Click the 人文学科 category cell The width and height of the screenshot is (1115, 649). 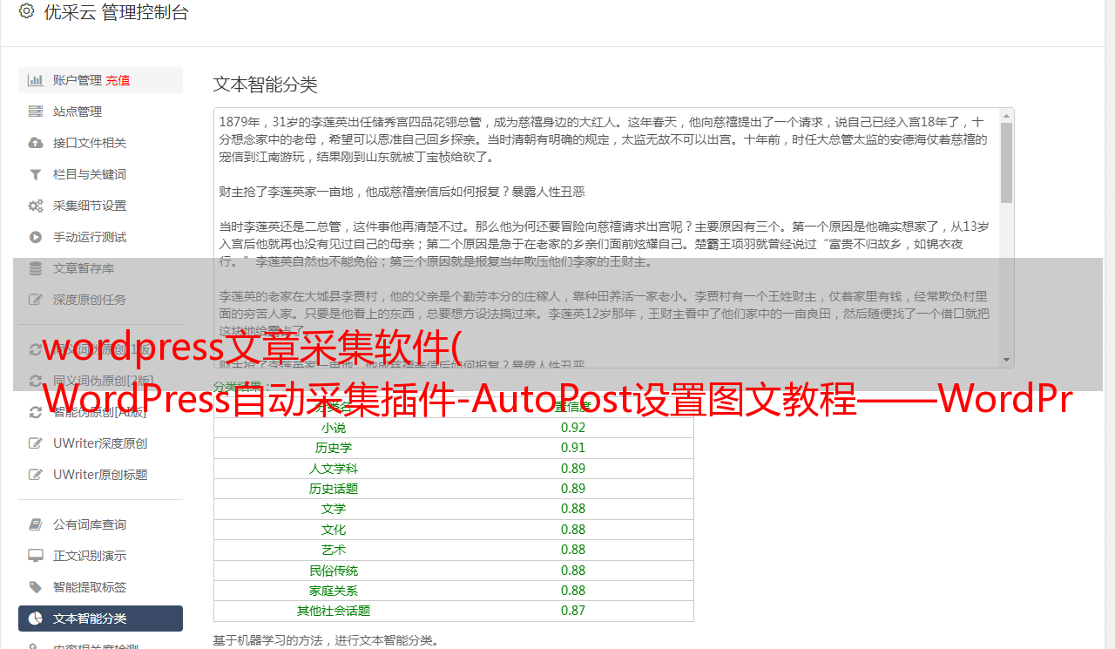(x=334, y=469)
